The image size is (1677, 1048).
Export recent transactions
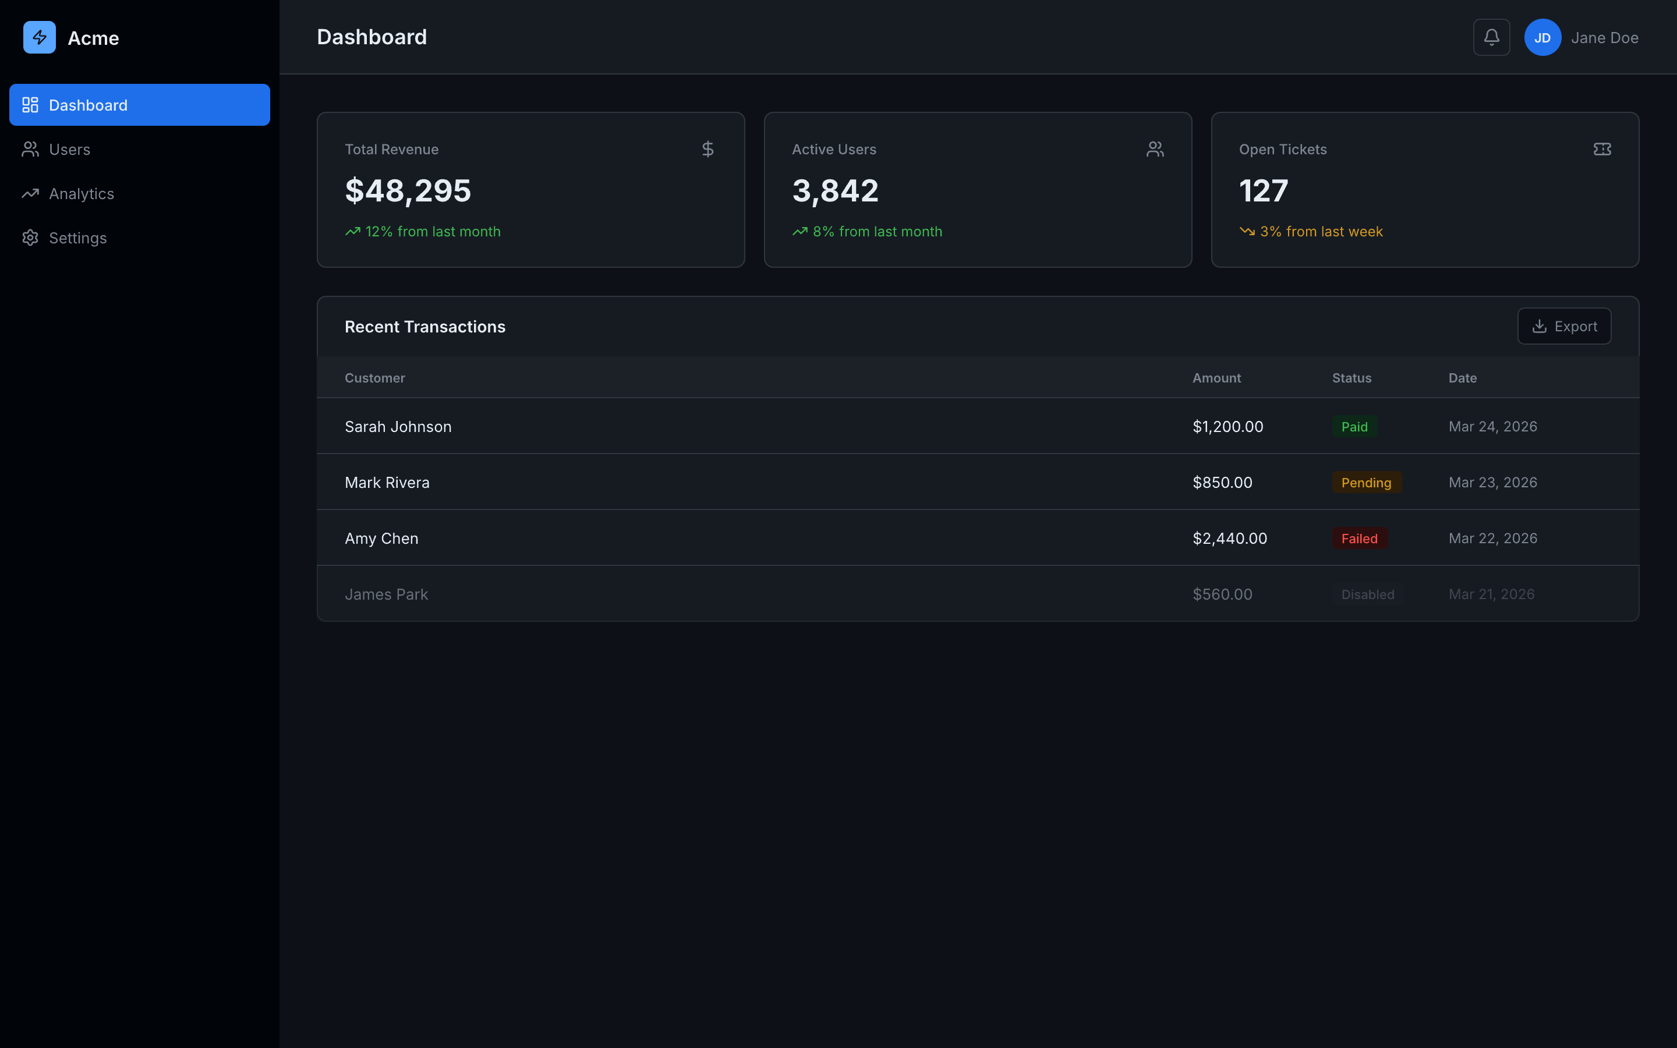[x=1564, y=326]
